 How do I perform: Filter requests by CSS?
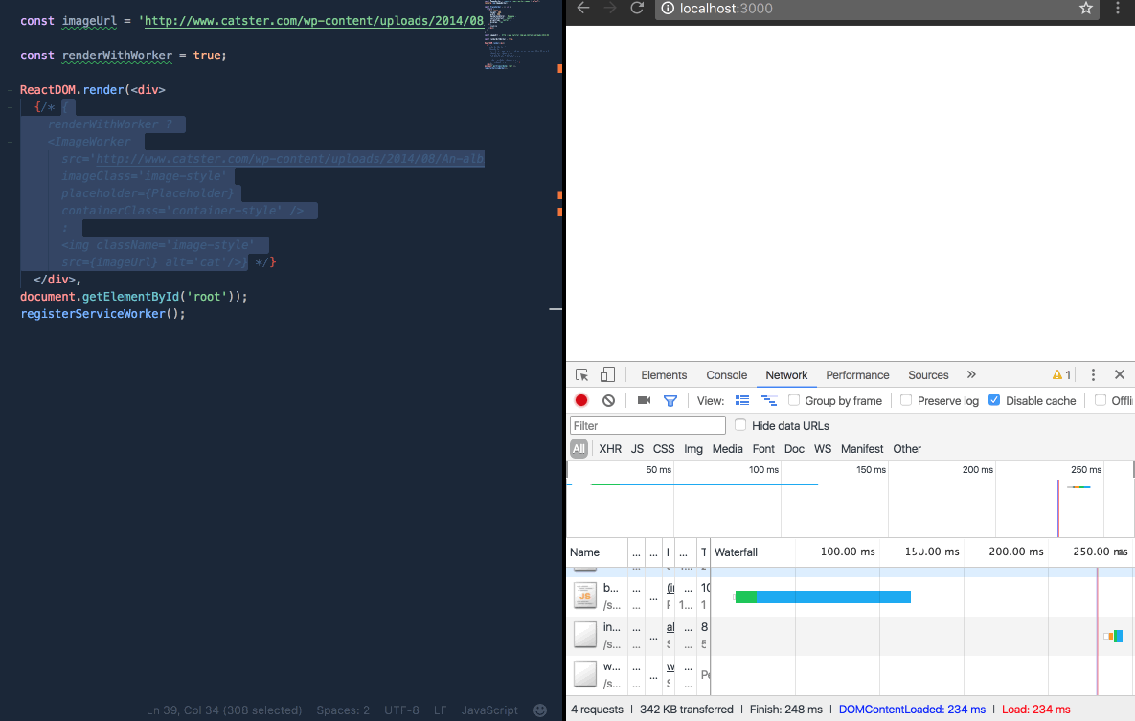tap(663, 449)
